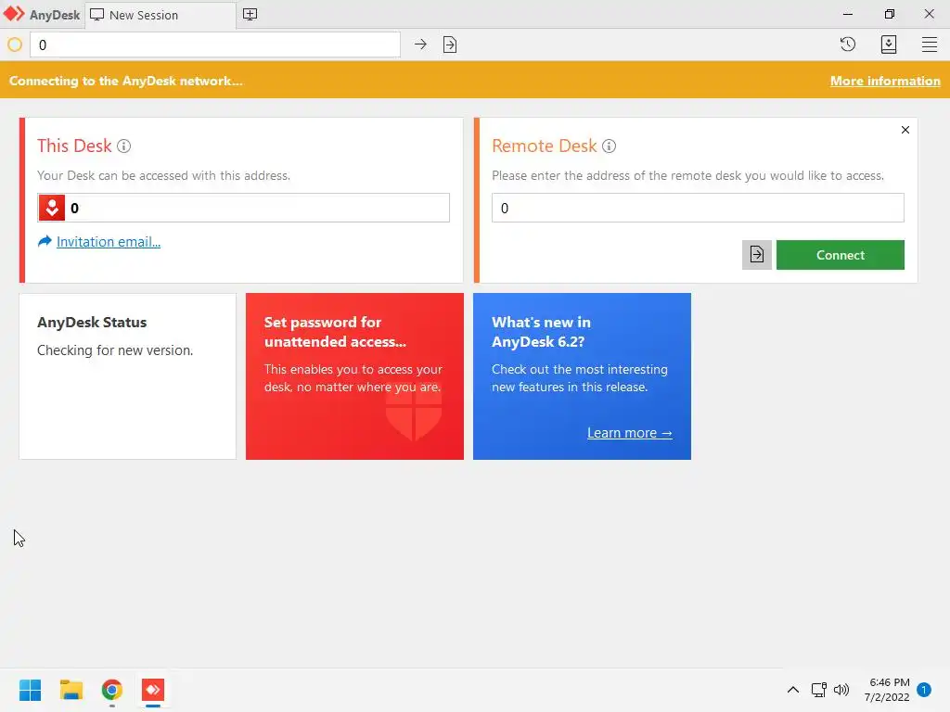Click the file transfer icon in toolbar
Viewport: 950px width, 712px height.
(x=450, y=44)
